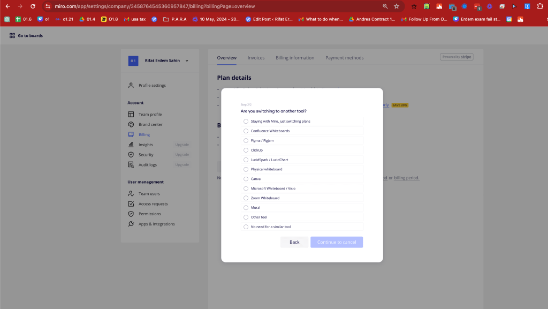Open the P.A.R.A bookmark folder
The image size is (548, 309).
pos(175,19)
